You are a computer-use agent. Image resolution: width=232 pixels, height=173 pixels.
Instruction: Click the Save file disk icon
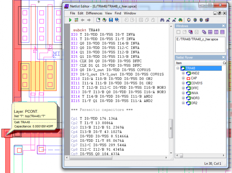[111, 20]
